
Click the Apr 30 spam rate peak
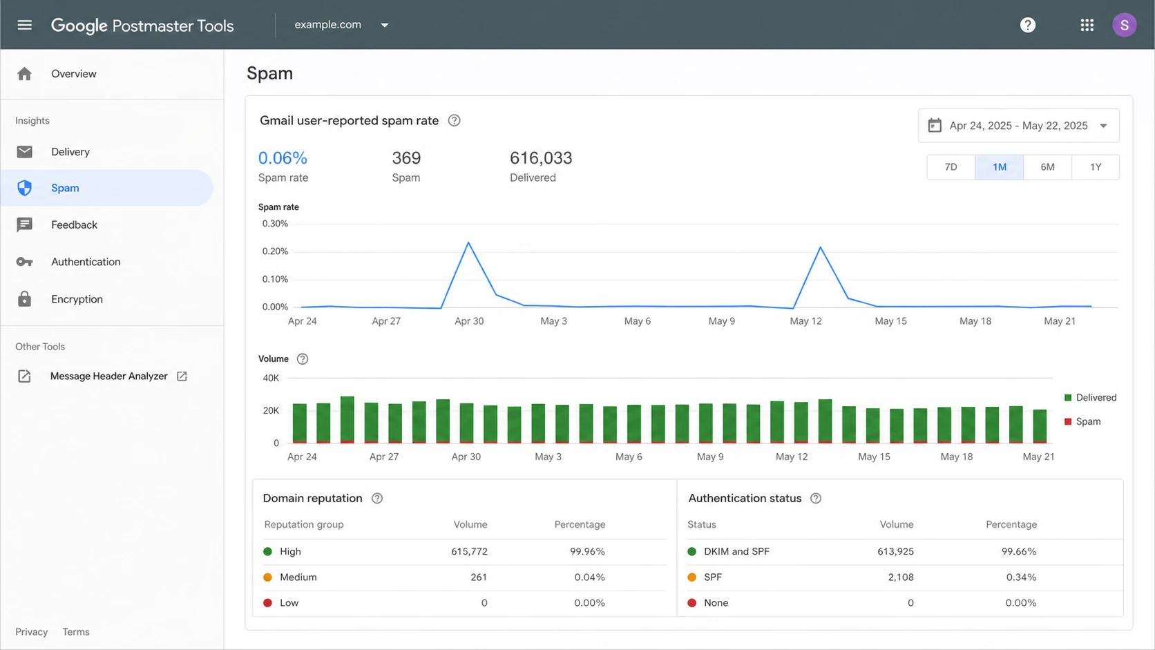pos(469,243)
